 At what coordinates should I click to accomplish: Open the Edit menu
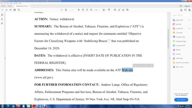point(4,3)
